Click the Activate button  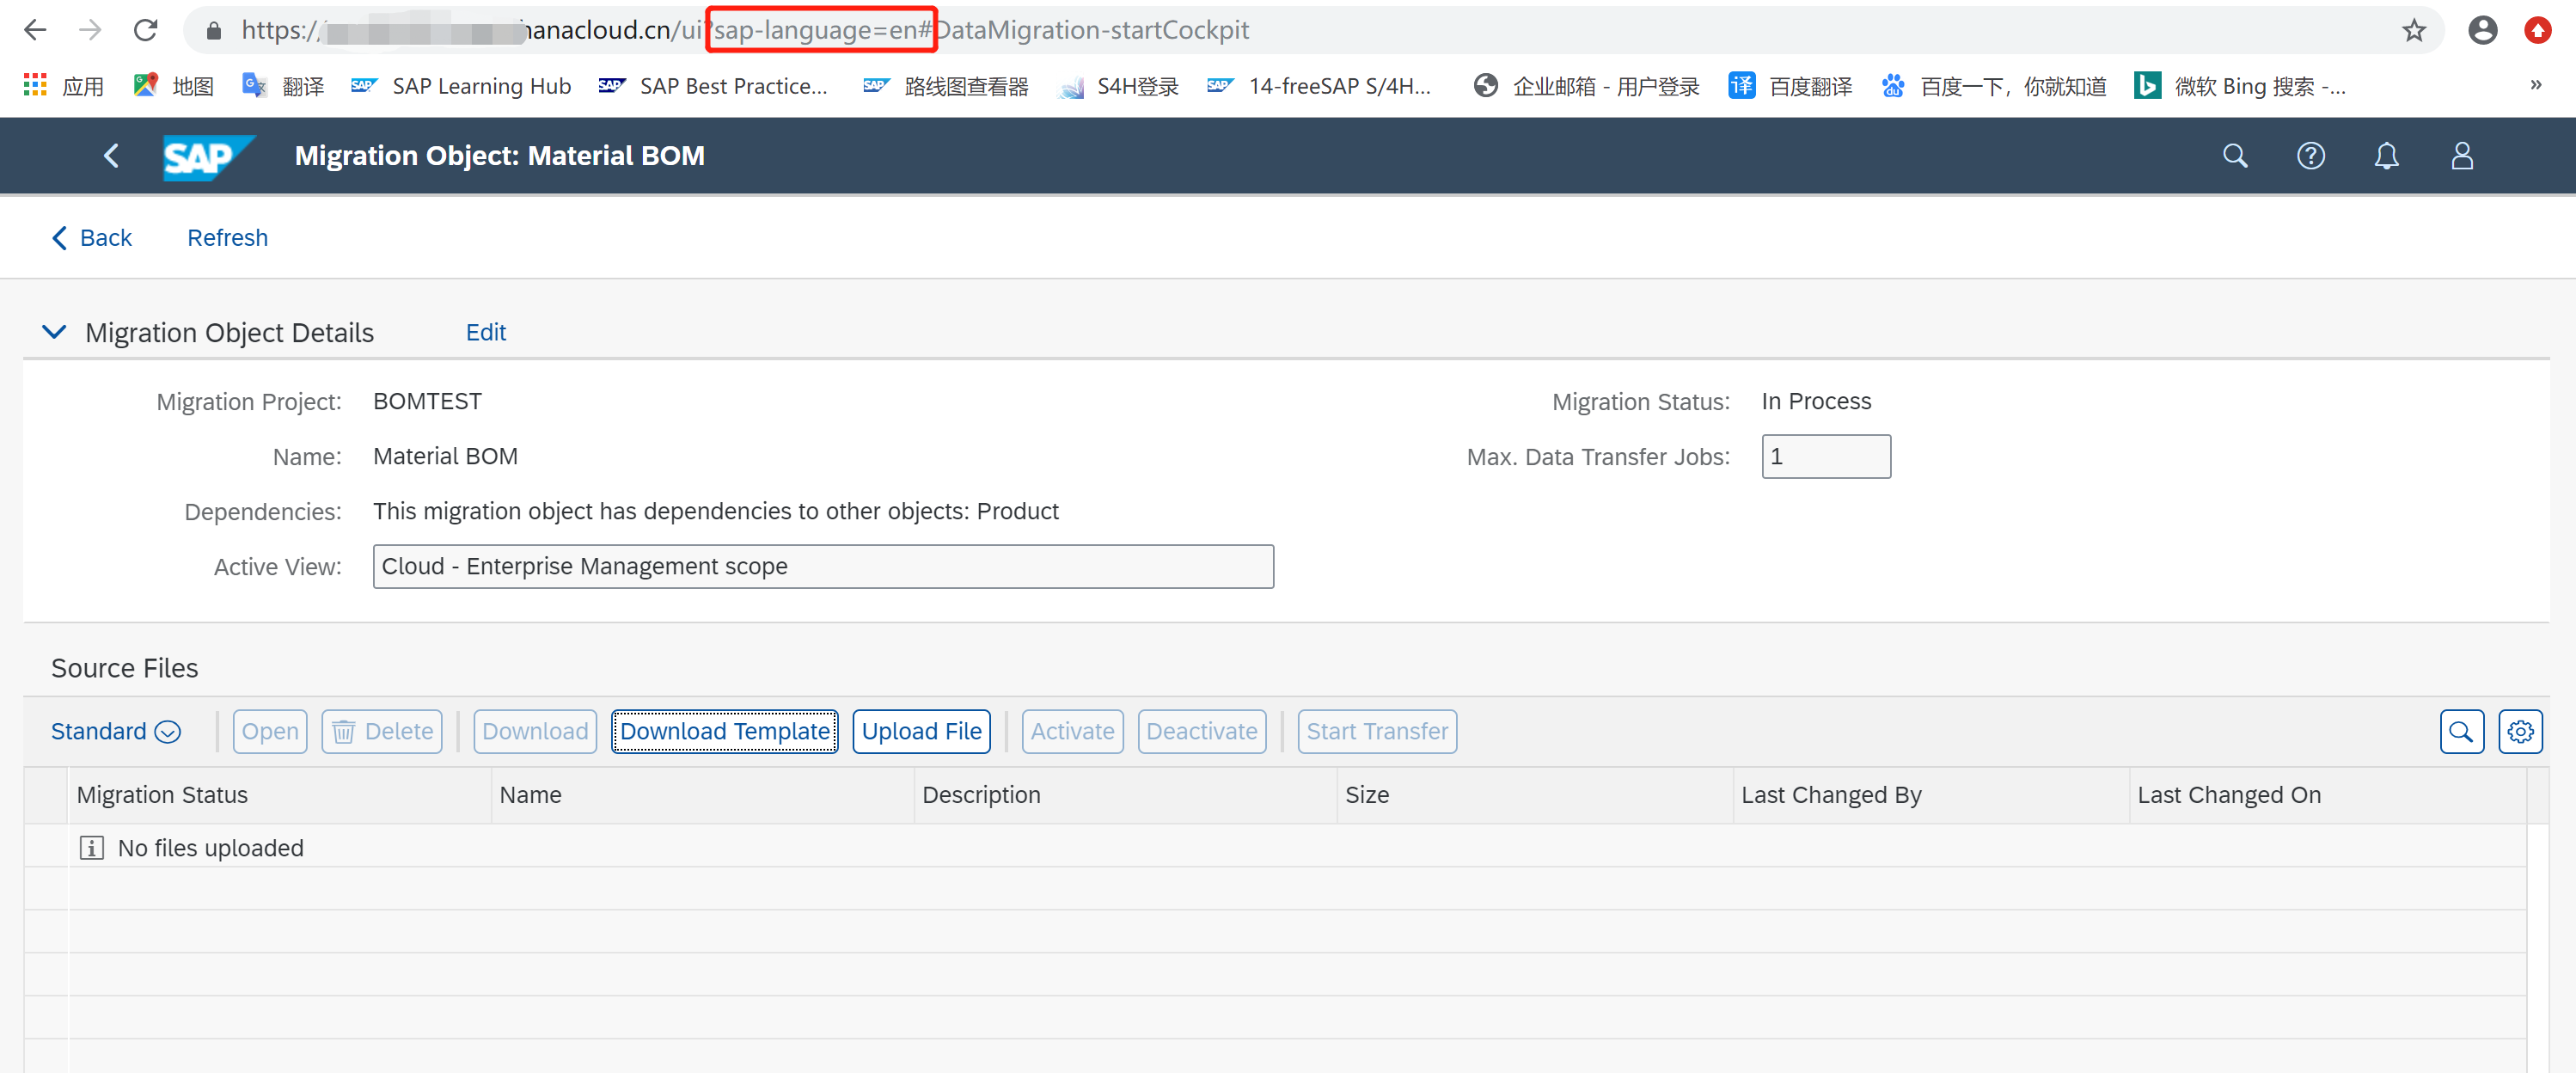click(1068, 731)
